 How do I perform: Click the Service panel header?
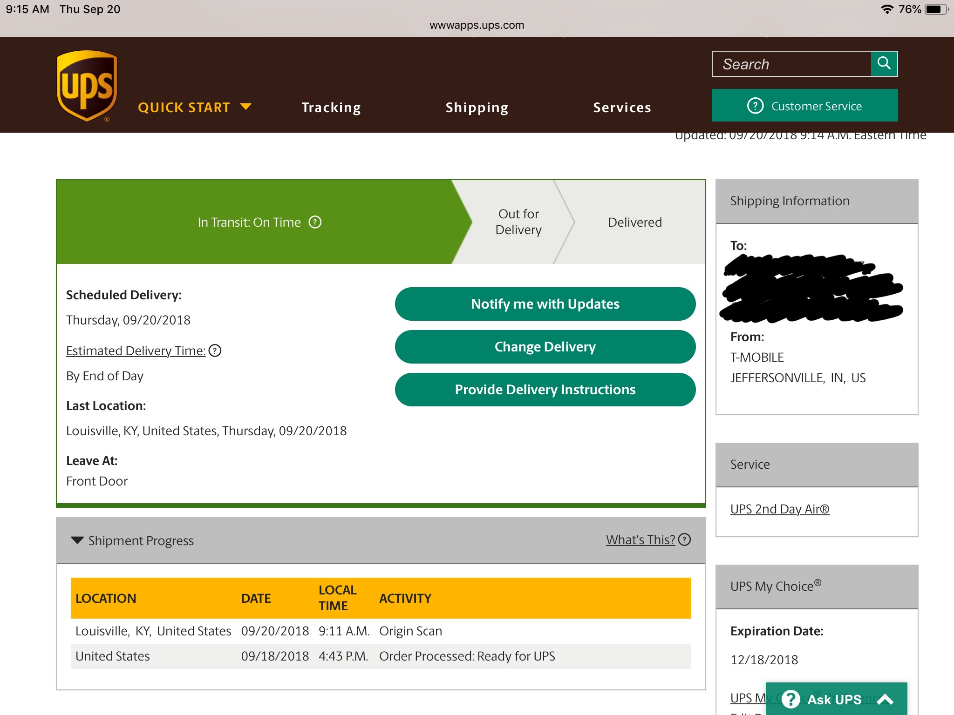point(817,465)
